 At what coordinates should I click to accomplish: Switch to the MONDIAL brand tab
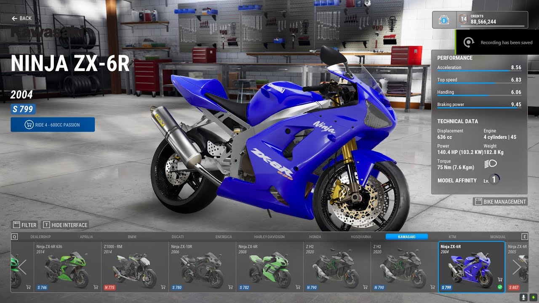[x=498, y=237]
